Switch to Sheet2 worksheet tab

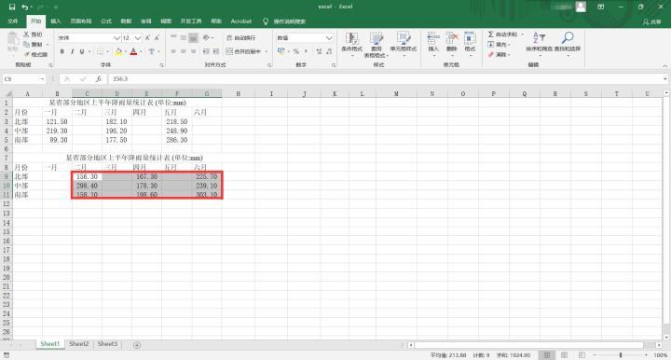tap(79, 344)
